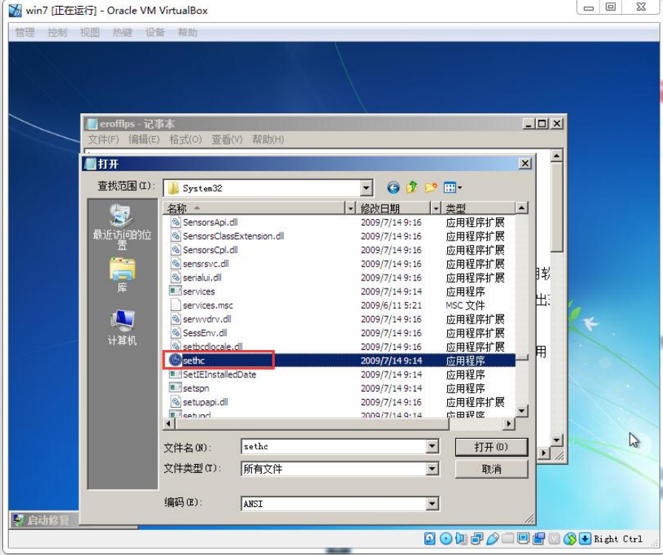Open view menu dropdown arrow
This screenshot has height=555, width=663.
click(460, 187)
